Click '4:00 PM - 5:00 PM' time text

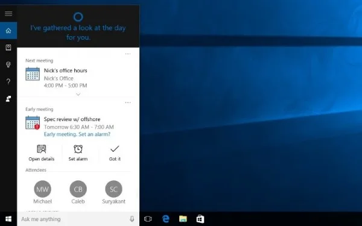coord(66,86)
